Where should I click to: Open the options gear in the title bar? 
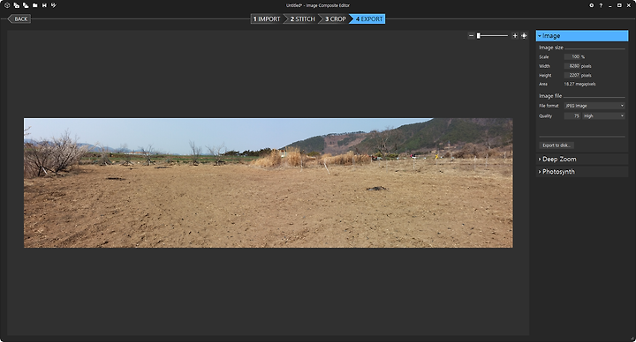coord(591,5)
